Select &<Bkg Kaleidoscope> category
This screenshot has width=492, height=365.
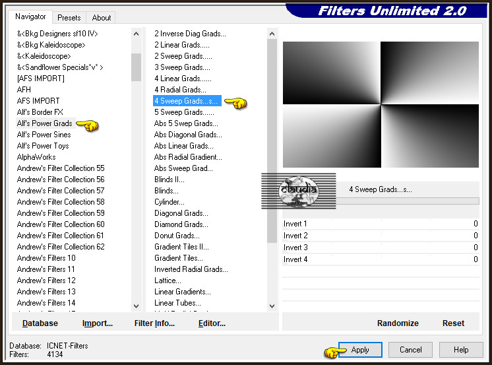pos(51,45)
